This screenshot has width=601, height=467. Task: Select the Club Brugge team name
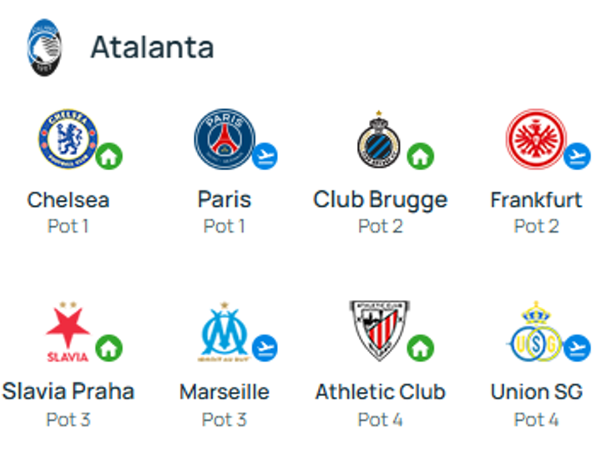tap(380, 200)
